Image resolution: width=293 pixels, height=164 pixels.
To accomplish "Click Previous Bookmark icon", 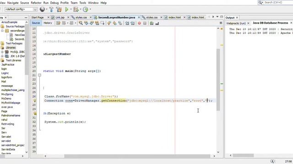I will tap(109, 23).
